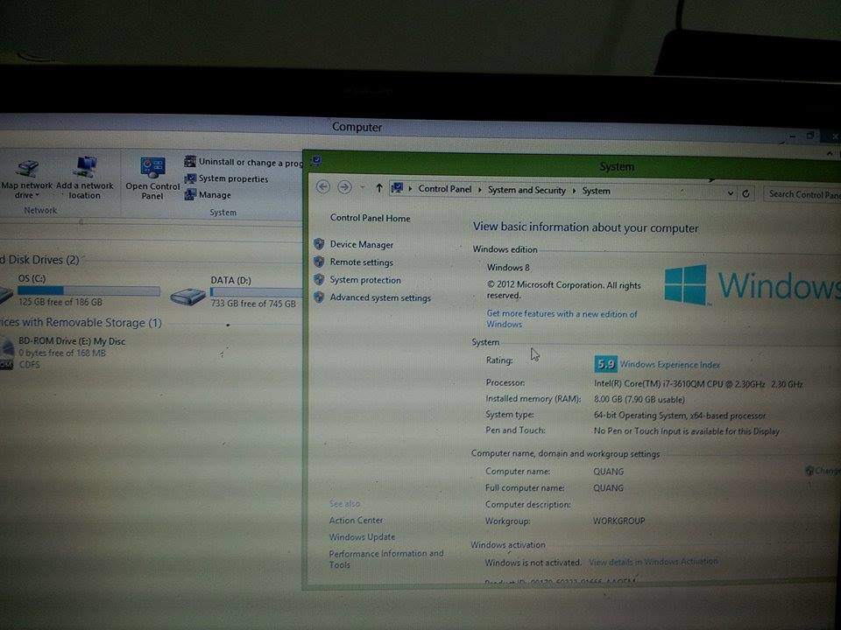Expand the arrow after Control Panel breadcrumb

(479, 190)
